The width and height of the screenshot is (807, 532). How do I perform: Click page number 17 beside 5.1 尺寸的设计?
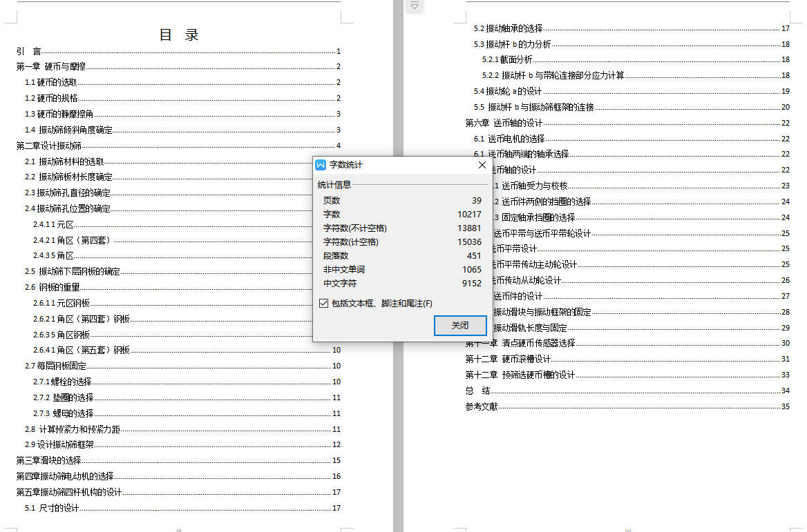[x=336, y=508]
